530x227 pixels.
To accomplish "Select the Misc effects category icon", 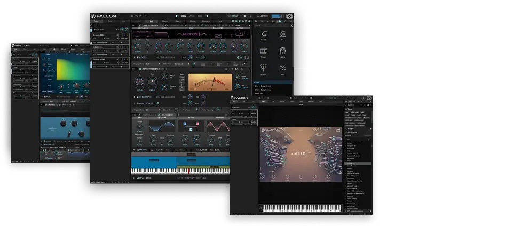I will point(283,68).
